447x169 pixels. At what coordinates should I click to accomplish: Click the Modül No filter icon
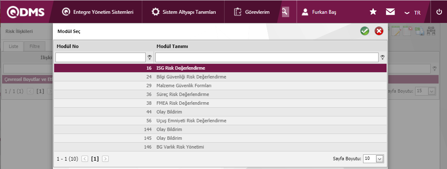(x=149, y=57)
